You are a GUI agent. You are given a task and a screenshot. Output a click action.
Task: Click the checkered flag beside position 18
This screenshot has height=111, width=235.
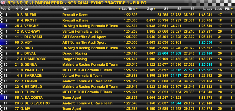pyautogui.click(x=1, y=109)
